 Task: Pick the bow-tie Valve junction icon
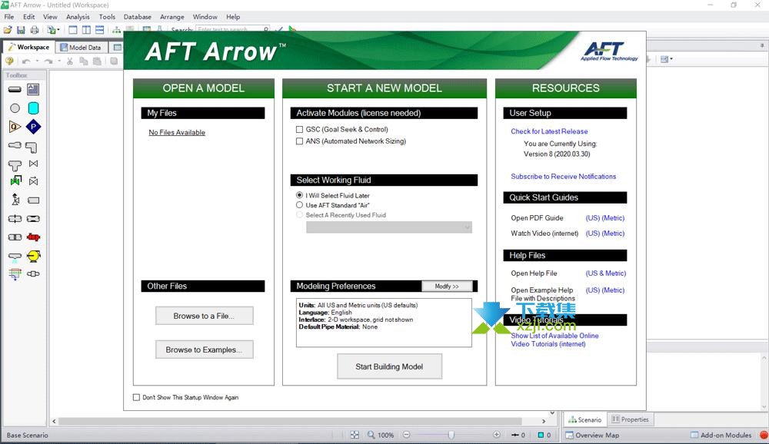33,164
